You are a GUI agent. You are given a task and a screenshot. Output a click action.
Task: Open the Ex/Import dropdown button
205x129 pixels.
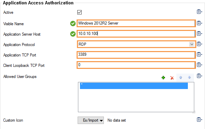pos(91,120)
